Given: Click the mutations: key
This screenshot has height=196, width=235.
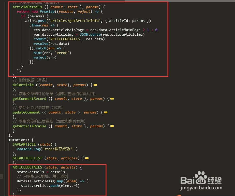Looking at the screenshot, I should pyautogui.click(x=19, y=140).
